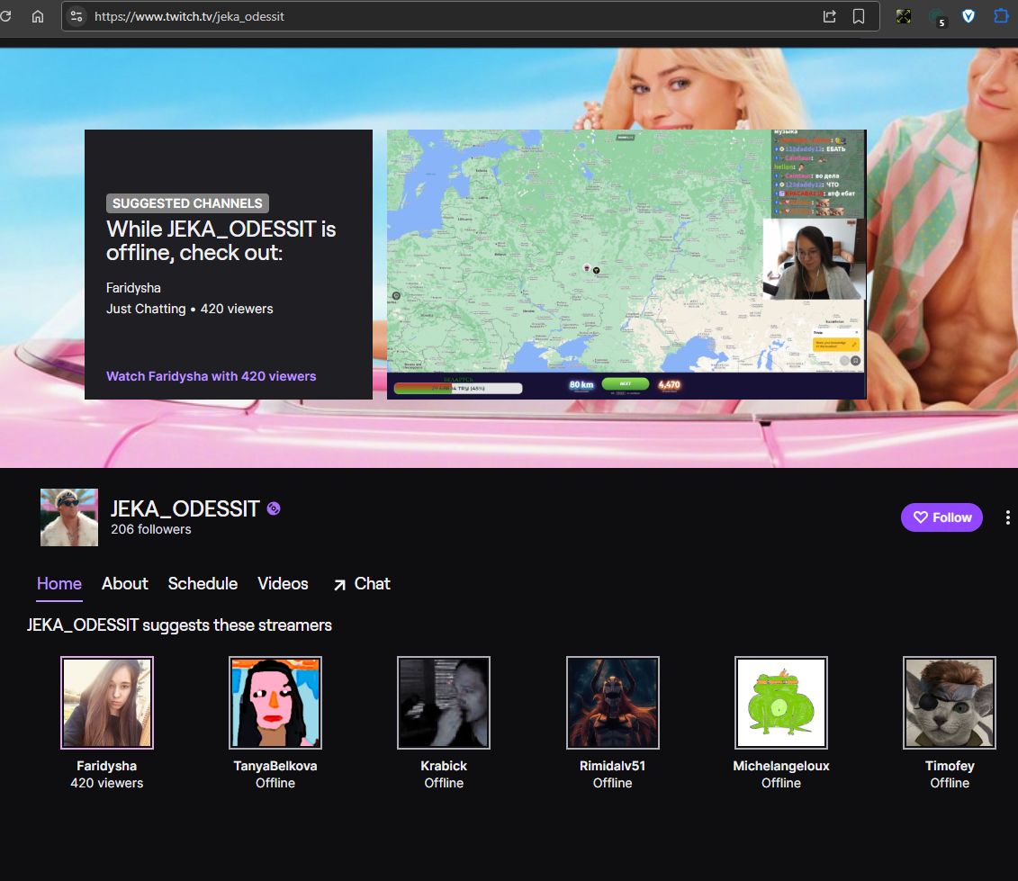
Task: Open site settings icon in address bar
Action: point(77,16)
